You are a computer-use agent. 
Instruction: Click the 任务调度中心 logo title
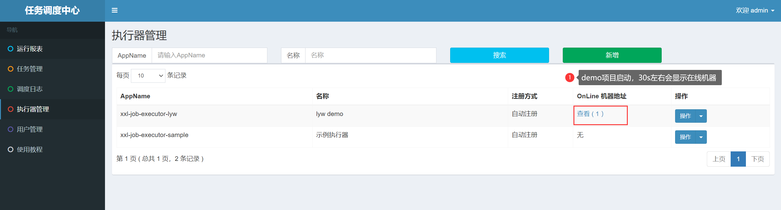pyautogui.click(x=52, y=10)
